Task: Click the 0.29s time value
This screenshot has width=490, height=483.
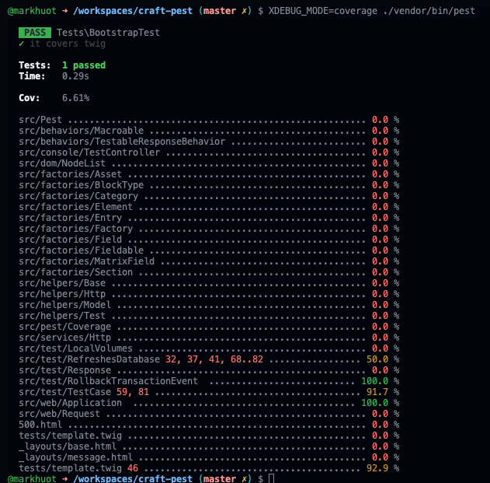Action: (75, 76)
